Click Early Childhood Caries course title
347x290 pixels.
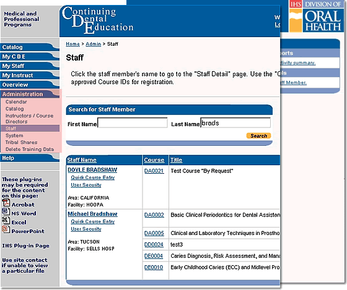(x=225, y=268)
